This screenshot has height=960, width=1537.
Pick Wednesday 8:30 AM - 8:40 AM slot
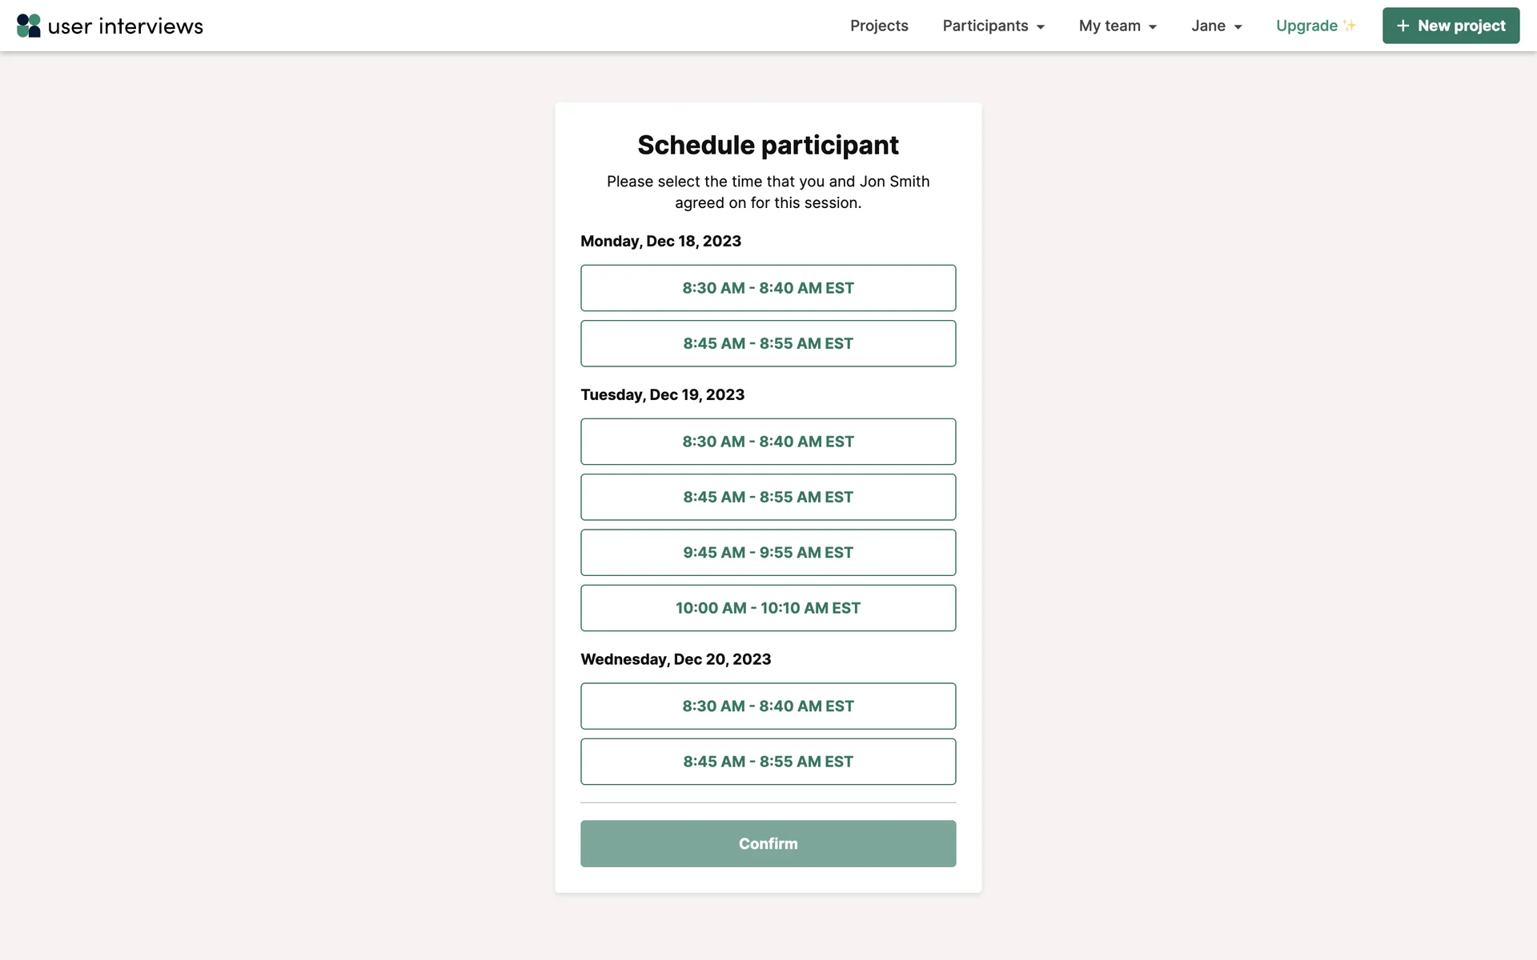(768, 706)
